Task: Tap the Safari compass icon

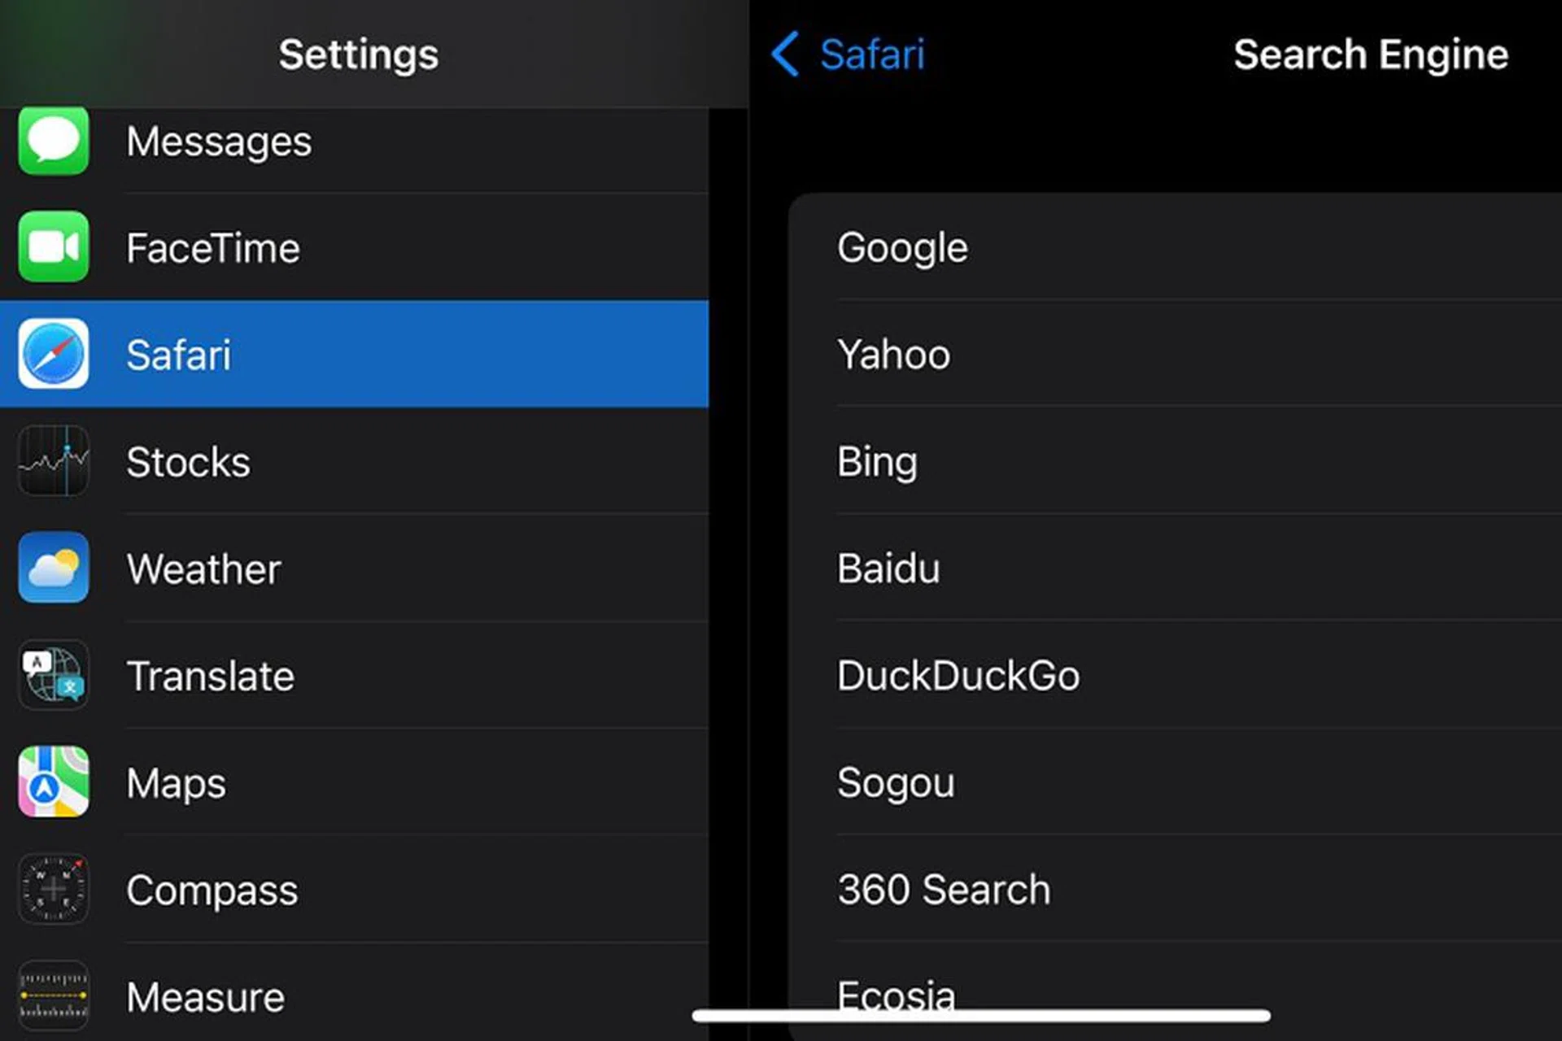Action: point(54,355)
